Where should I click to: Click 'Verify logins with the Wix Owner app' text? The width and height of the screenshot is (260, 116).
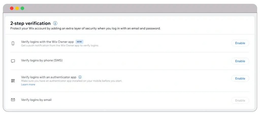[47, 42]
